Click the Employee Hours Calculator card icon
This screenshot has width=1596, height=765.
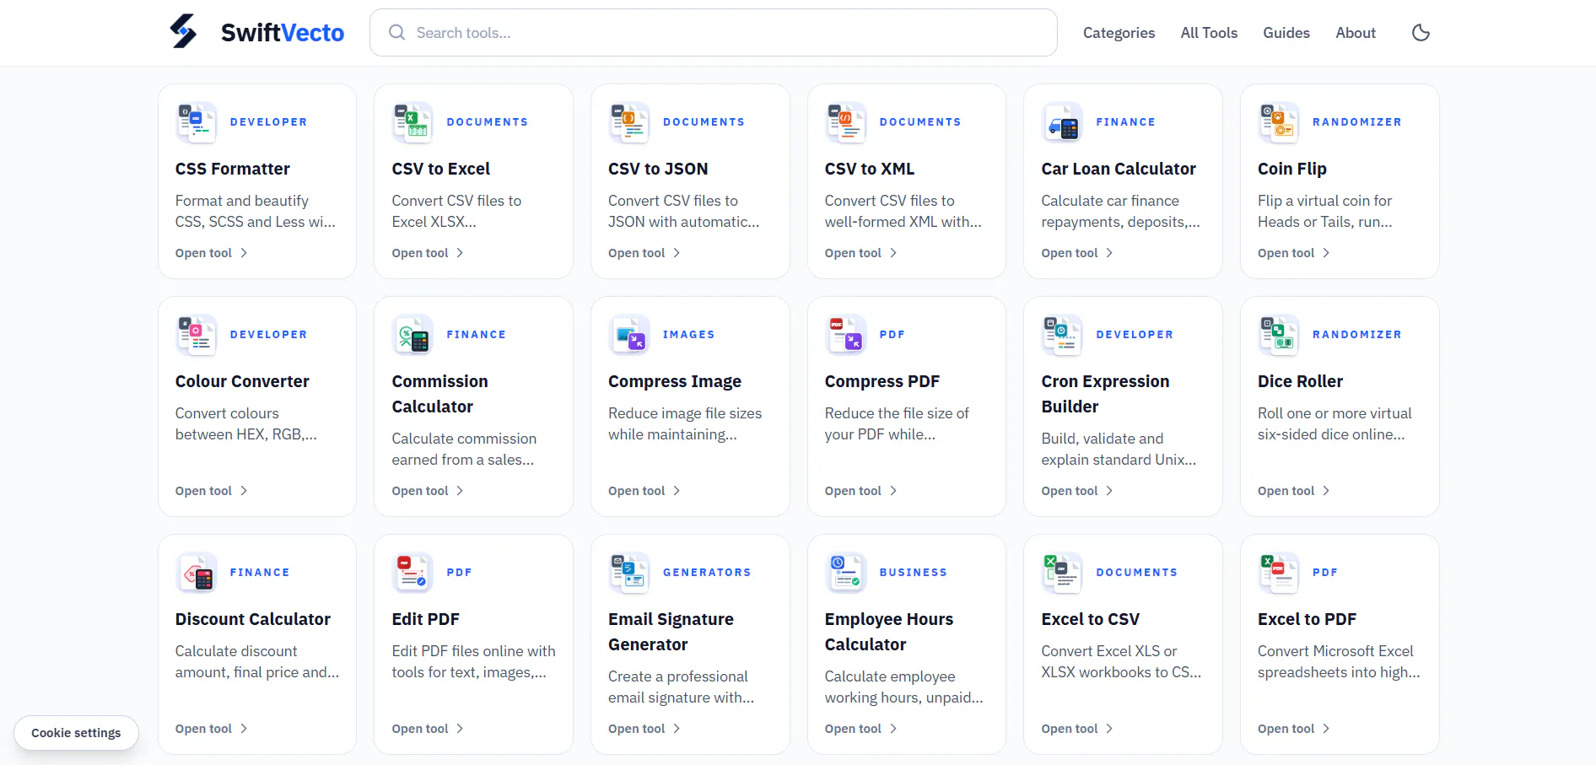[846, 573]
